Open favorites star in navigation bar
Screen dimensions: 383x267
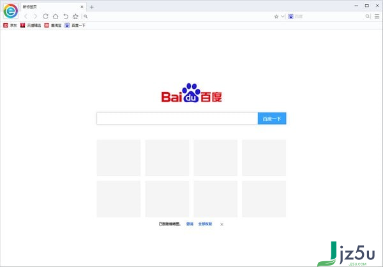point(75,17)
